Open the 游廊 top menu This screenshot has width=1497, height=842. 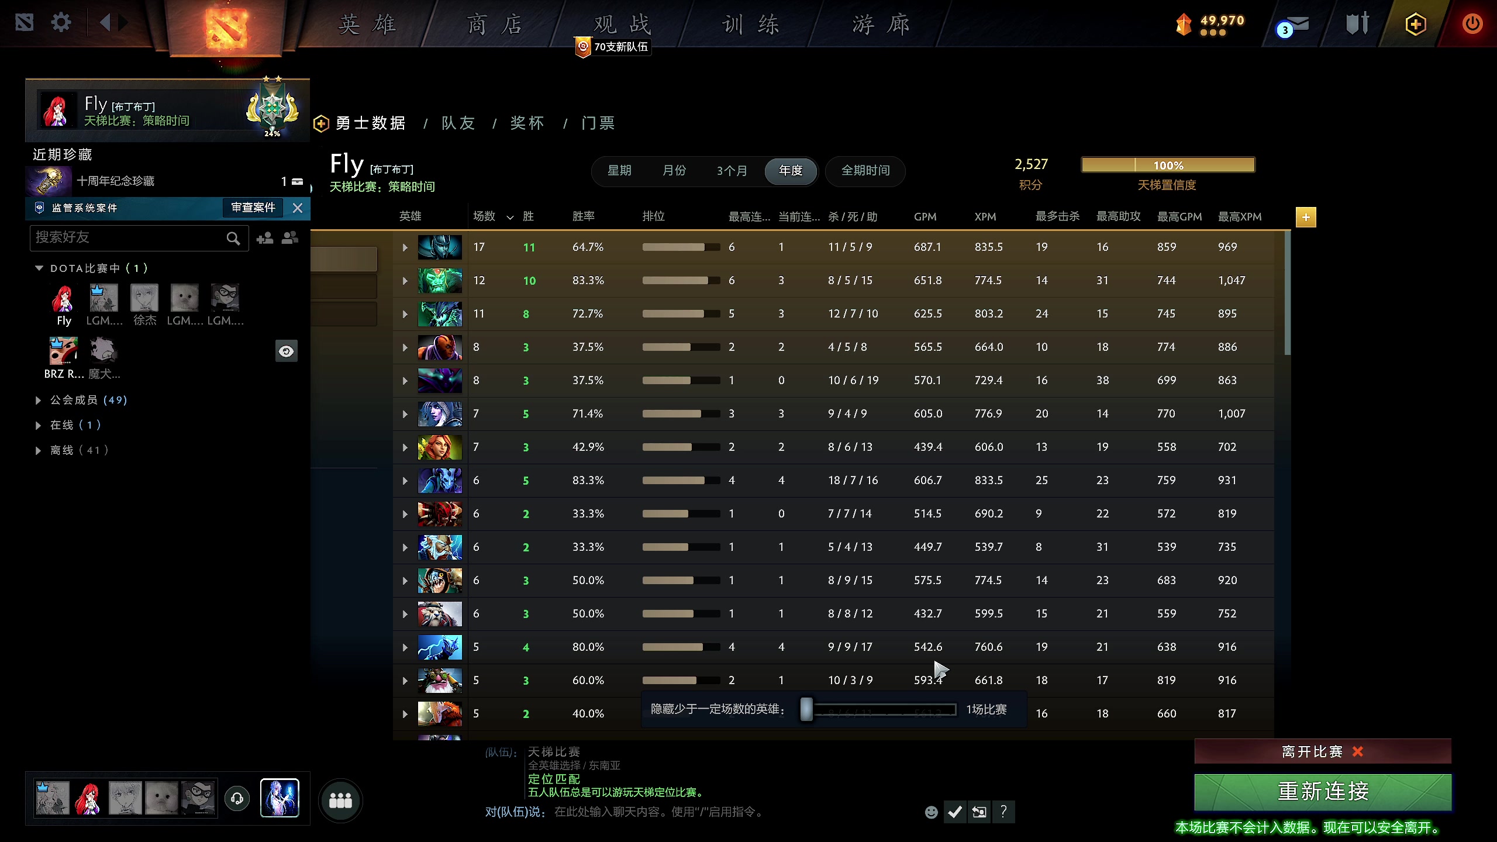(881, 25)
